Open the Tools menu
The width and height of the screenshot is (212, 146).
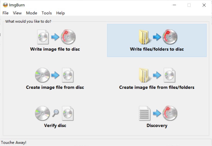click(x=47, y=13)
